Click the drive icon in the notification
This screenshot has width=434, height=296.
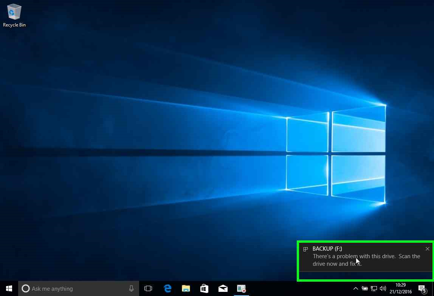click(x=305, y=249)
